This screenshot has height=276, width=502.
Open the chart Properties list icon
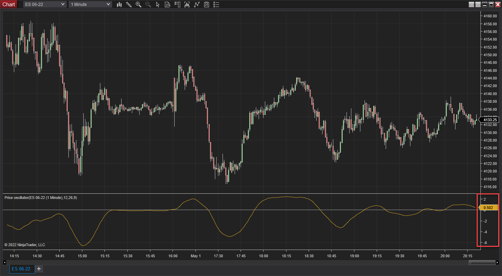[x=216, y=4]
